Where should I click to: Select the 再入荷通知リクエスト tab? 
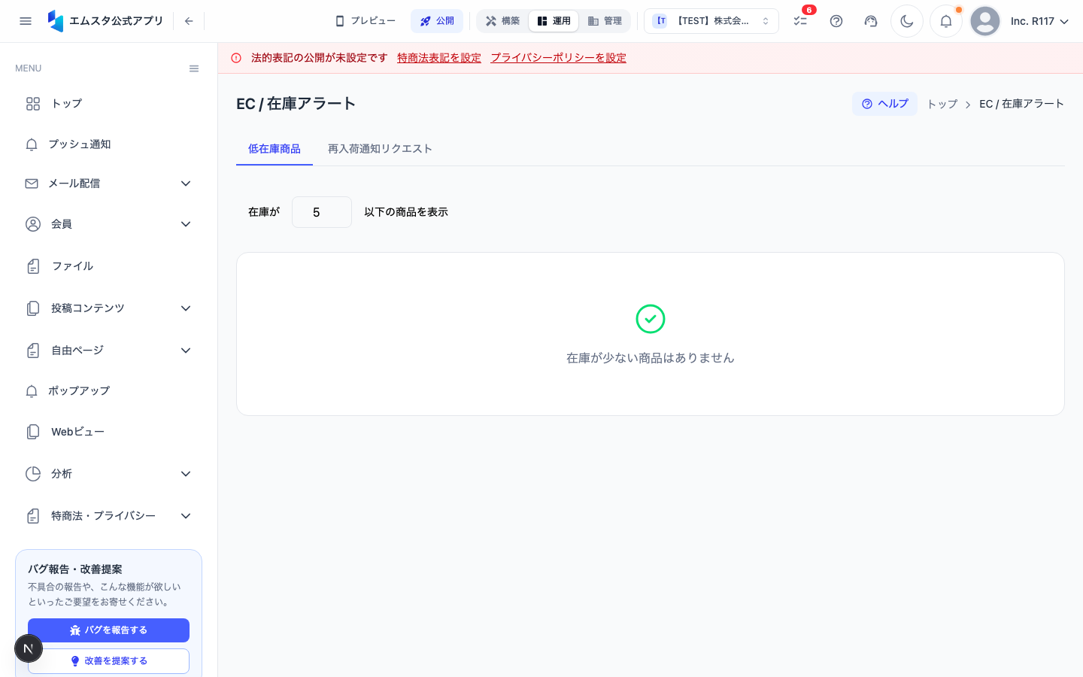(x=380, y=149)
